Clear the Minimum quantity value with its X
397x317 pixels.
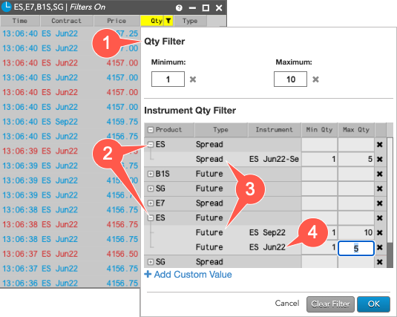click(193, 79)
